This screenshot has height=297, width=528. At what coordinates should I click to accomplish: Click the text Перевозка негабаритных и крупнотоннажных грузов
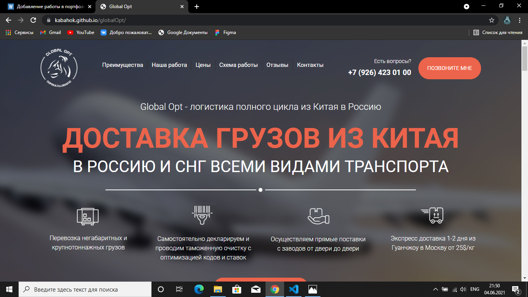(x=88, y=242)
